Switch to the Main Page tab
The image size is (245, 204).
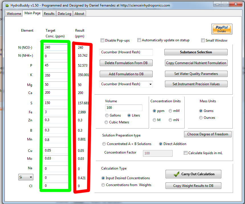[x=32, y=13]
